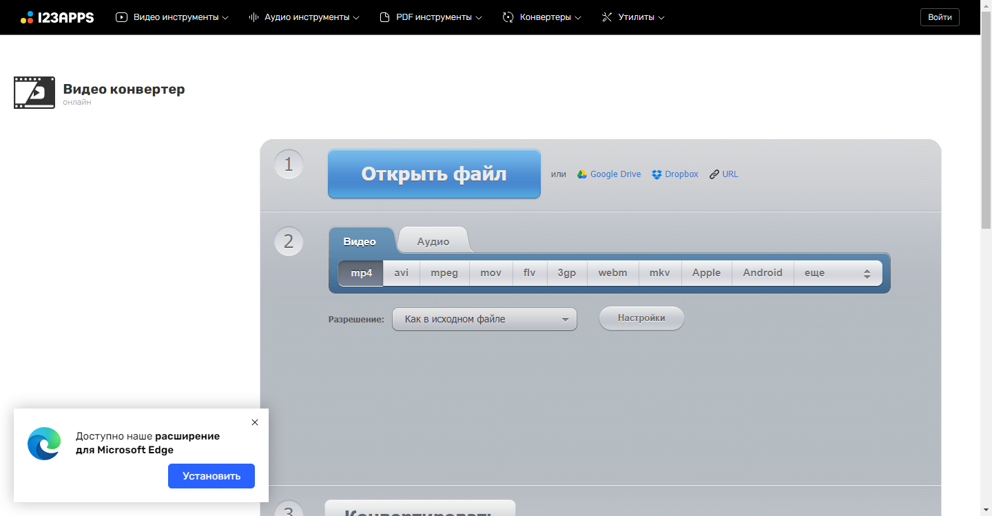Switch to the Аудио tab
Viewport: 992px width, 516px height.
point(433,241)
